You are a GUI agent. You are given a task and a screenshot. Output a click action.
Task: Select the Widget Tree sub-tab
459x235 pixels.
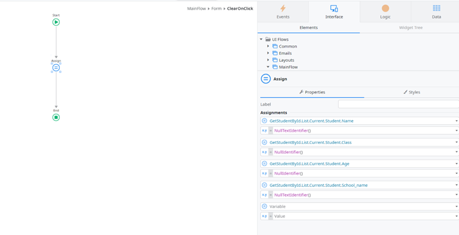tap(410, 28)
